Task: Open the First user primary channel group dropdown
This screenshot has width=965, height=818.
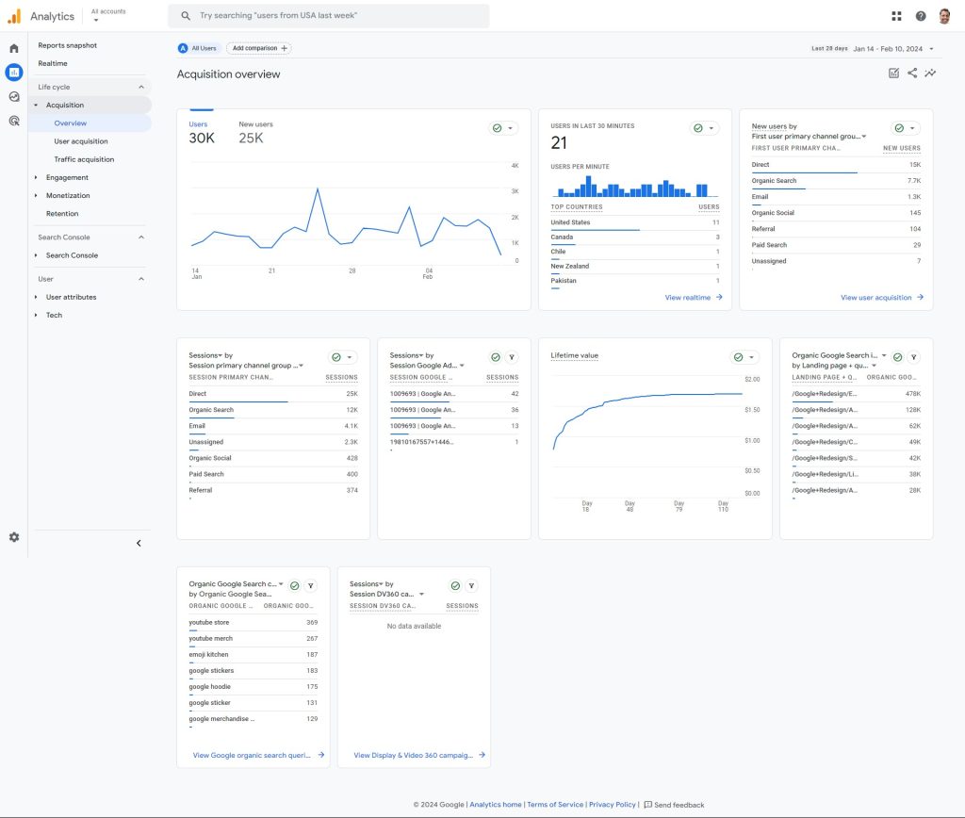Action: click(x=809, y=137)
